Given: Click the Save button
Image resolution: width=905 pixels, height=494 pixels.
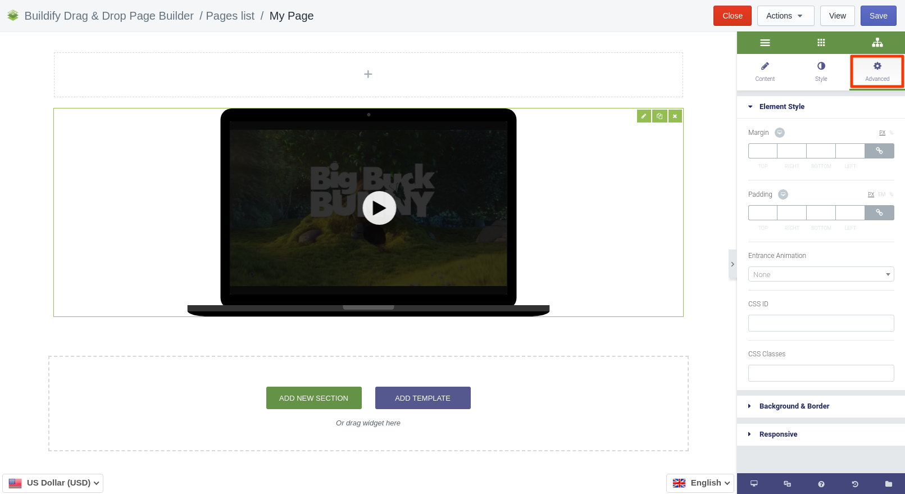Looking at the screenshot, I should 878,16.
